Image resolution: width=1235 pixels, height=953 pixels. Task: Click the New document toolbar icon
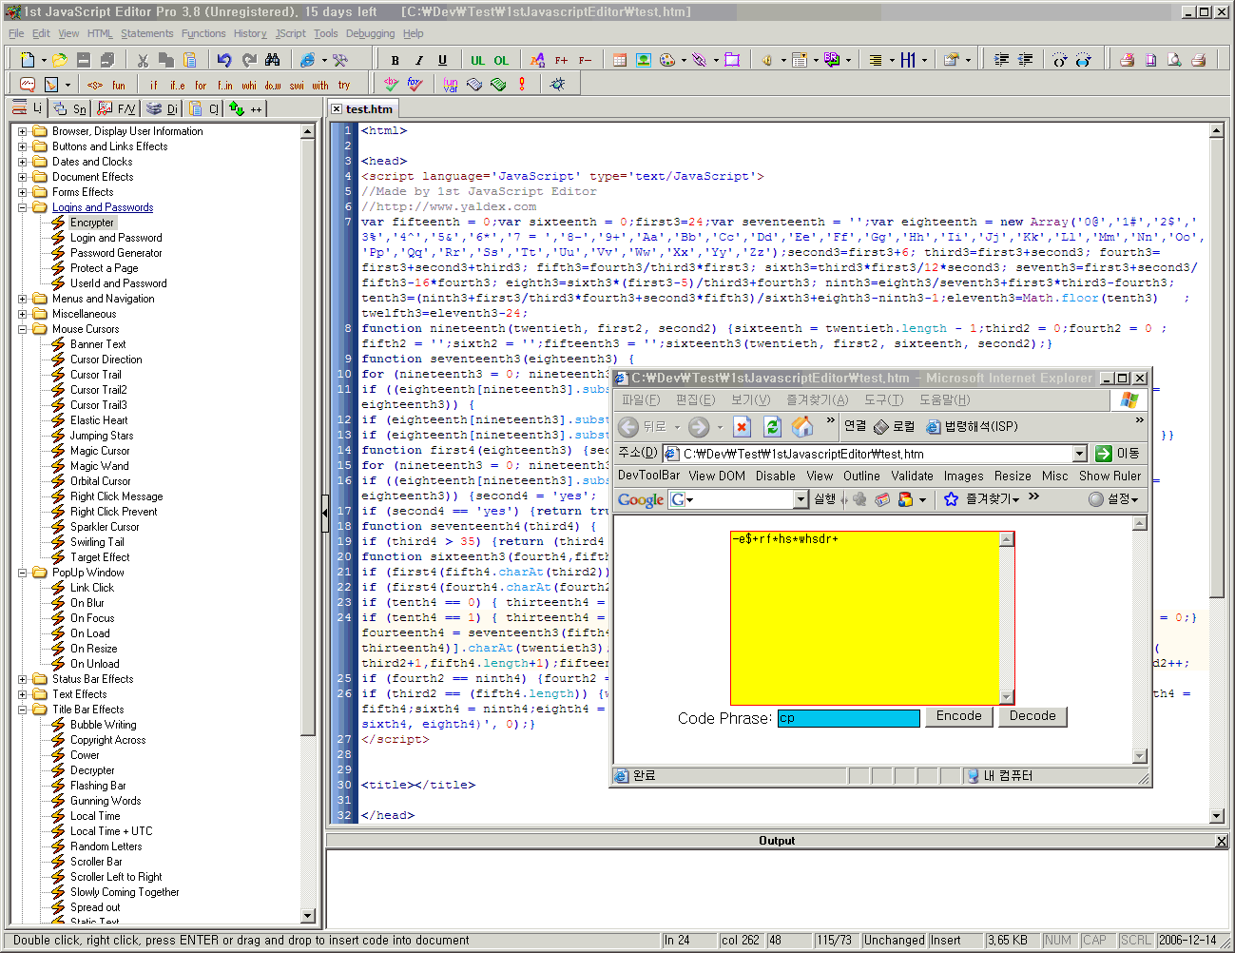tap(26, 60)
